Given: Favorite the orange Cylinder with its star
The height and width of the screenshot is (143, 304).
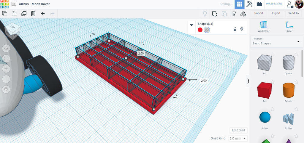Looking at the screenshot, I should coord(296,82).
